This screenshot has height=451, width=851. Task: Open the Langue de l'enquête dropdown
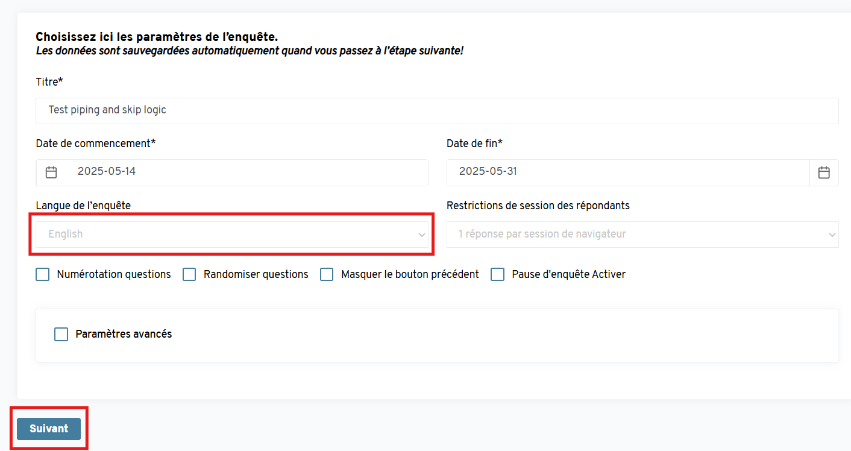pos(232,234)
